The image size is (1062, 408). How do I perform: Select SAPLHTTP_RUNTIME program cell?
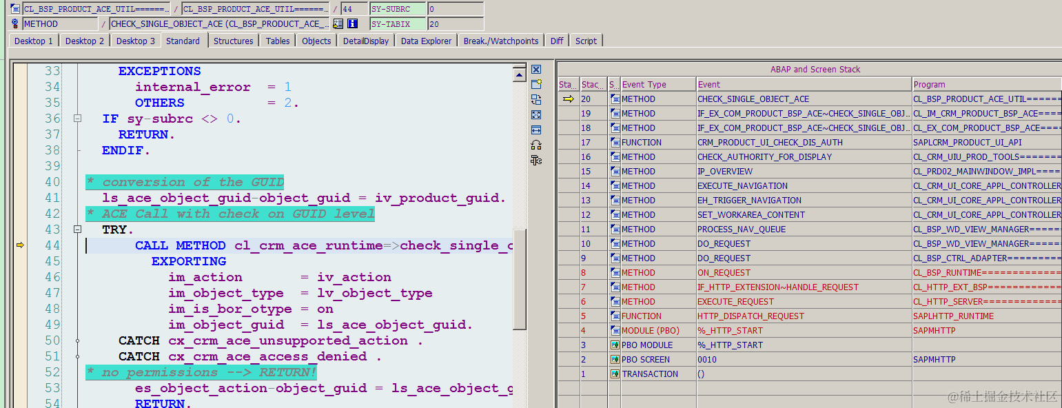(x=987, y=316)
